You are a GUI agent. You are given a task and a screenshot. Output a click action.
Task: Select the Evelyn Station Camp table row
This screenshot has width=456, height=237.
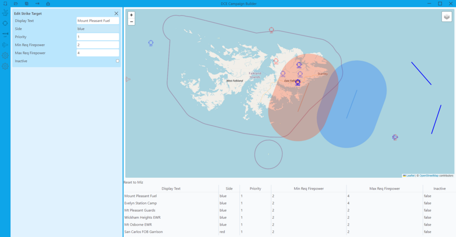coord(290,203)
